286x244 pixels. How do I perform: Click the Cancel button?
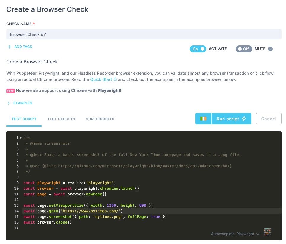(268, 119)
